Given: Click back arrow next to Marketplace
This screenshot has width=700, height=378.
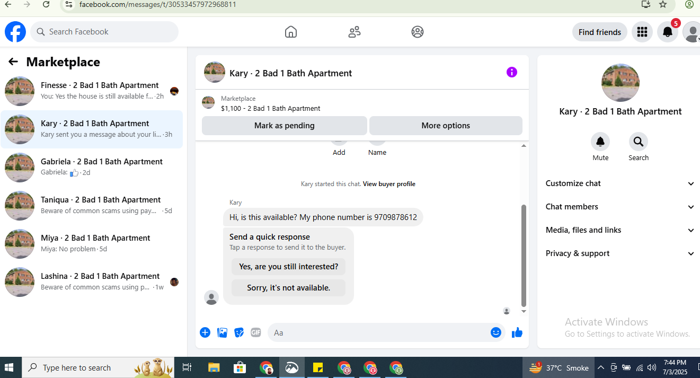Looking at the screenshot, I should pos(13,62).
